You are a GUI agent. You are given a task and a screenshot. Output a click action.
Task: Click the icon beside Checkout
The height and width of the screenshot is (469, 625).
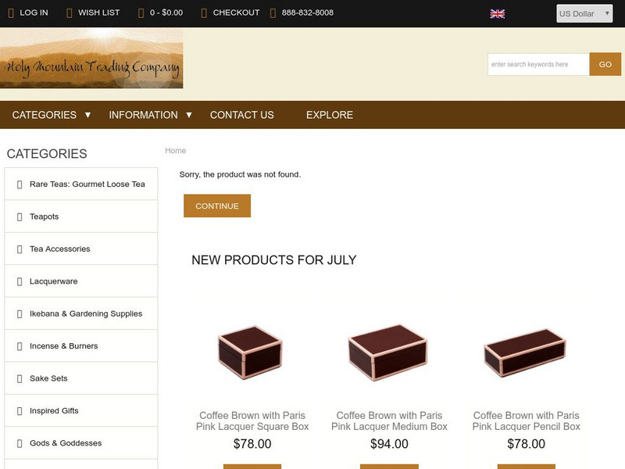[x=204, y=13]
